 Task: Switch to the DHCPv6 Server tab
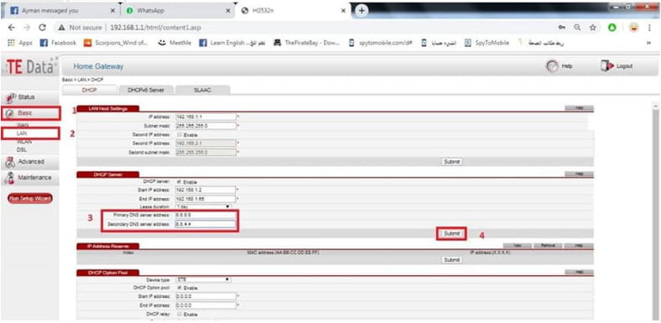click(145, 90)
